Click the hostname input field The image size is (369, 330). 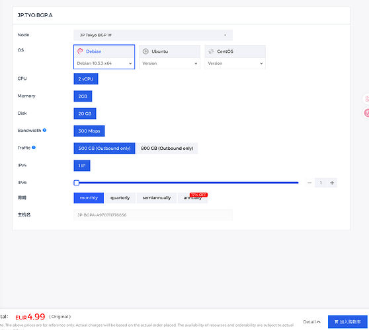pos(153,215)
